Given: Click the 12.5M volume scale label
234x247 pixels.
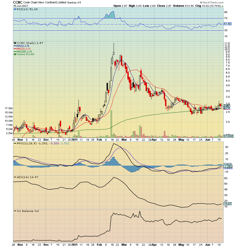Looking at the screenshot, I should 9,117.
